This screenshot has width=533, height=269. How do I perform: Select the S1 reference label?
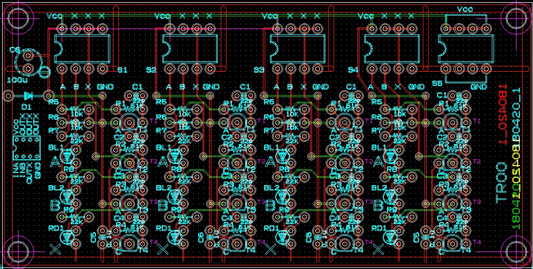click(122, 70)
